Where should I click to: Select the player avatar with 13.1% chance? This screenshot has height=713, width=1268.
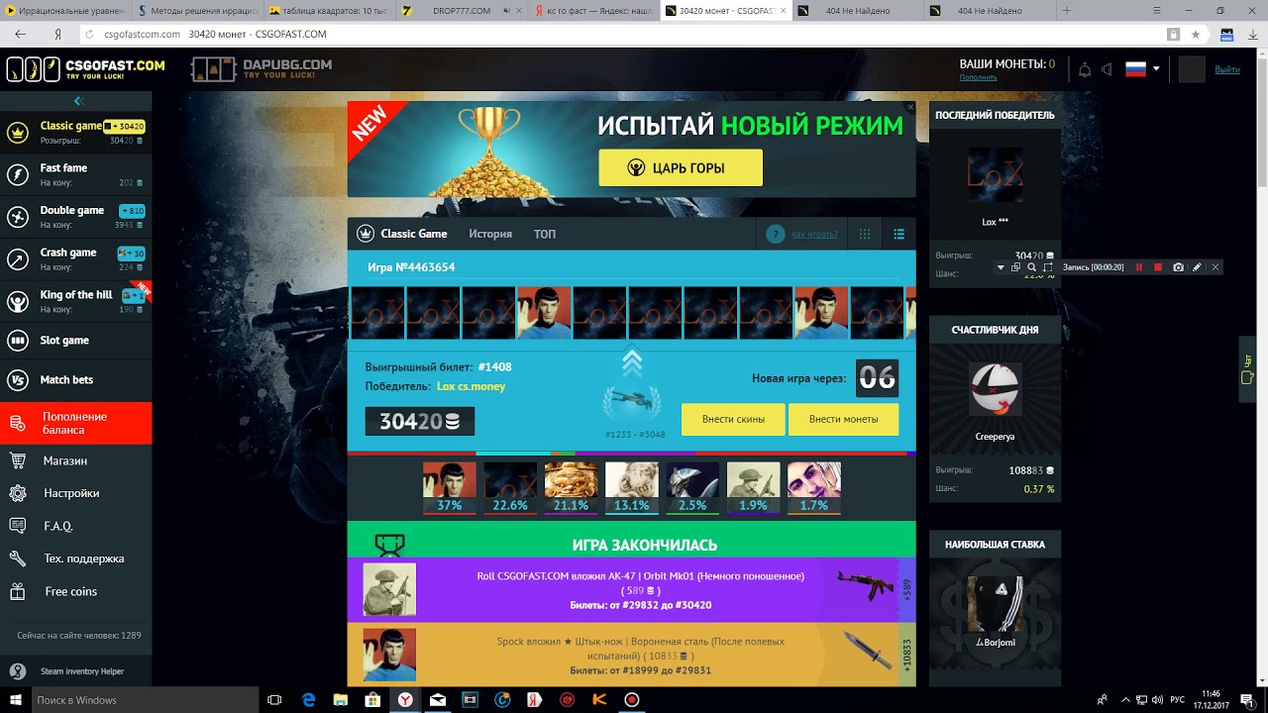click(x=632, y=488)
